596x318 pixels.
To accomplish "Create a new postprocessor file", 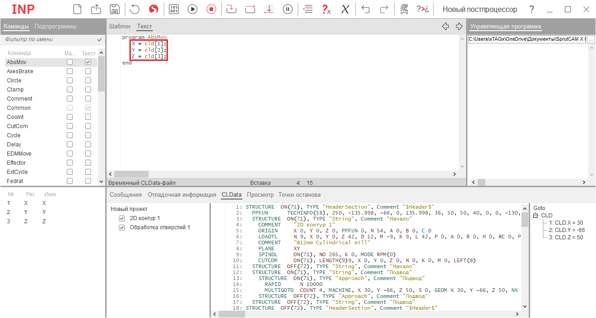I will (78, 9).
